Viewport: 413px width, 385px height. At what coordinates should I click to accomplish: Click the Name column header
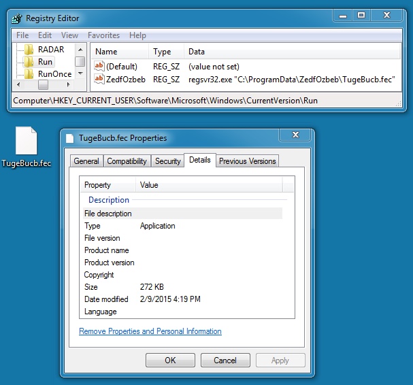tap(106, 52)
